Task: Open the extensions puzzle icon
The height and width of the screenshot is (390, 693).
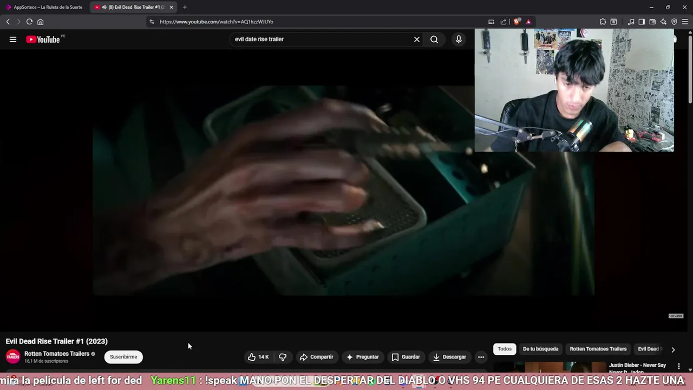Action: point(603,22)
